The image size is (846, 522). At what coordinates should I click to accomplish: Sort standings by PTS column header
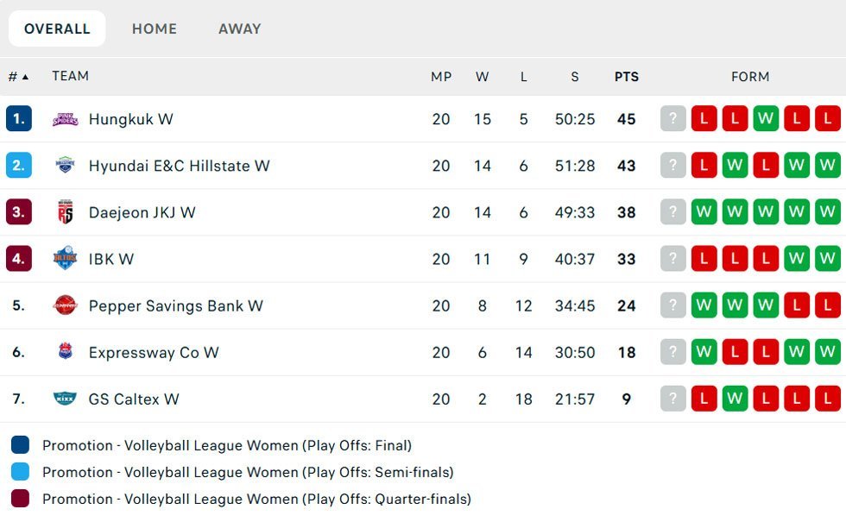627,77
